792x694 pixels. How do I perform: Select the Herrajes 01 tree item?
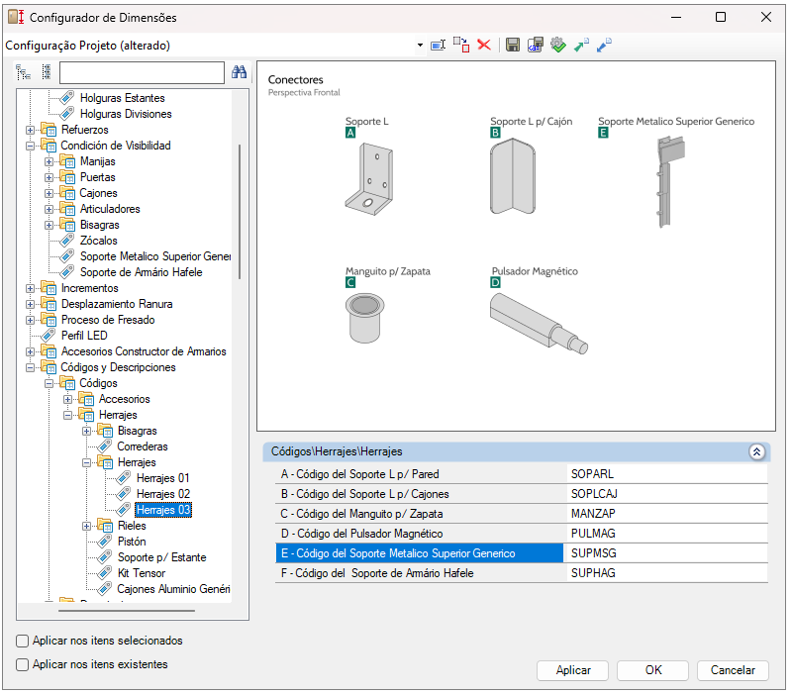tap(162, 478)
